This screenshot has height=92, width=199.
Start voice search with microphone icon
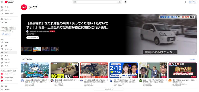[125, 2]
